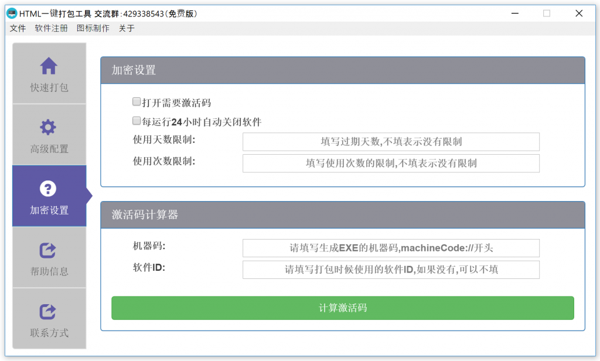Open the 文件 menu
Viewport: 600px width, 361px height.
18,28
